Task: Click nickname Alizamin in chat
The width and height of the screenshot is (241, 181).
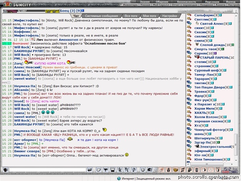Action: coord(22,90)
